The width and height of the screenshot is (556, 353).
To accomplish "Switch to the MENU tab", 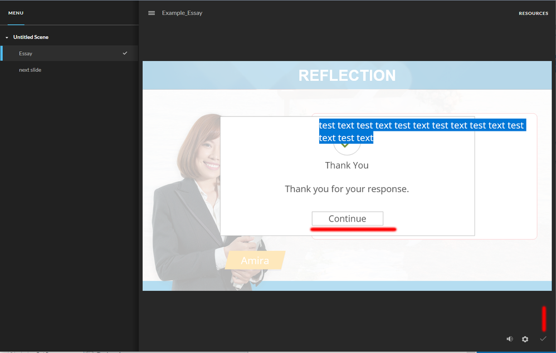I will 16,13.
